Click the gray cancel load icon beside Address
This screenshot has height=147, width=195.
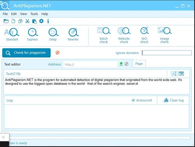point(126,64)
